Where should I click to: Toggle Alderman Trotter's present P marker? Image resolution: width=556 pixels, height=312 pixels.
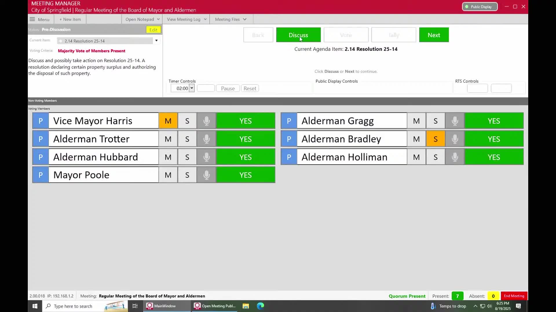coord(41,139)
